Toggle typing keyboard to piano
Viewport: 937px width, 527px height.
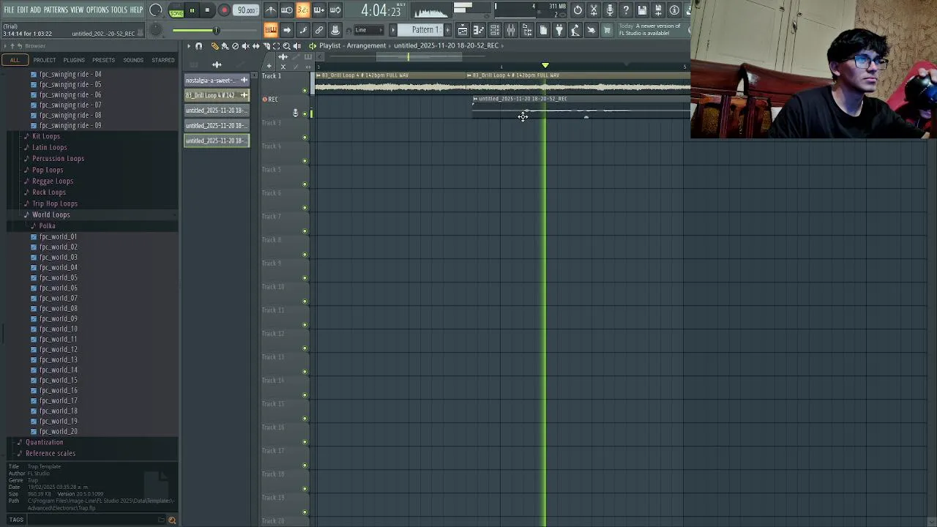tap(271, 30)
